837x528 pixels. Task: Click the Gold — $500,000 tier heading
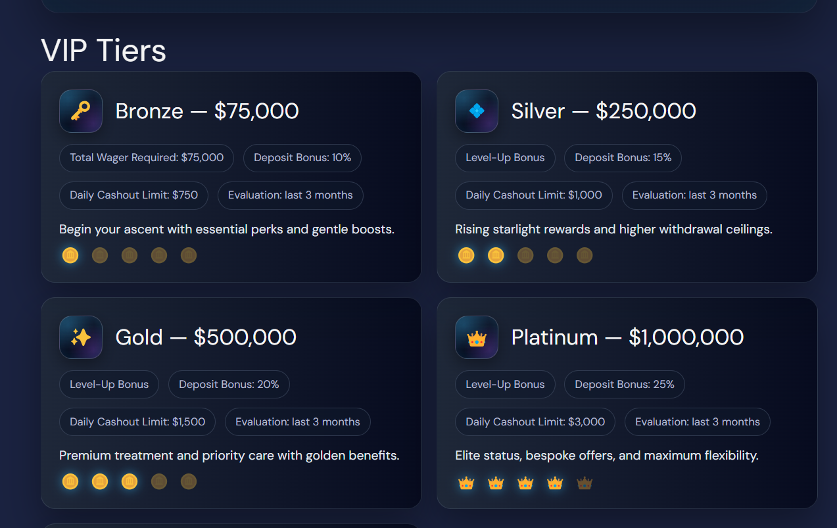(206, 337)
